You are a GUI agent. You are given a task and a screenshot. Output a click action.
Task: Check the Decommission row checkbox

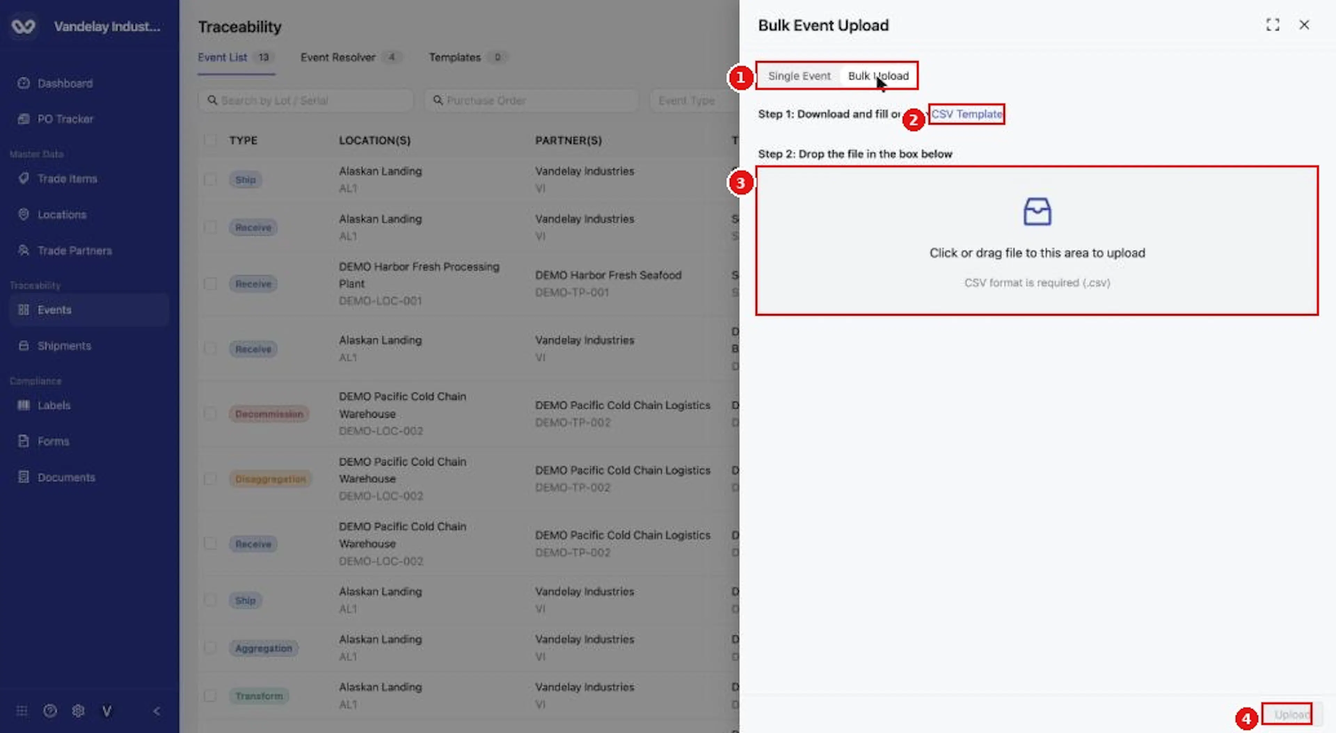tap(210, 414)
